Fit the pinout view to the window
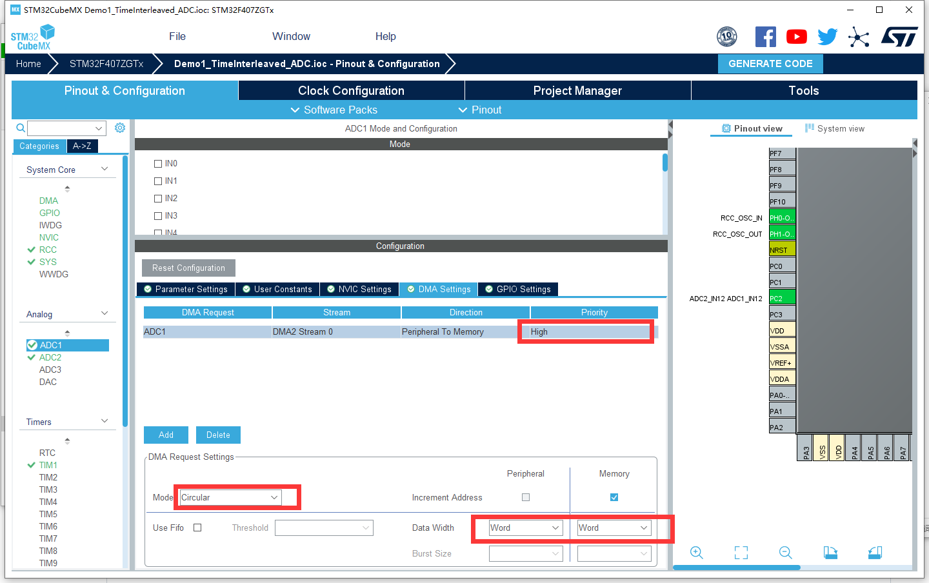 [x=741, y=553]
